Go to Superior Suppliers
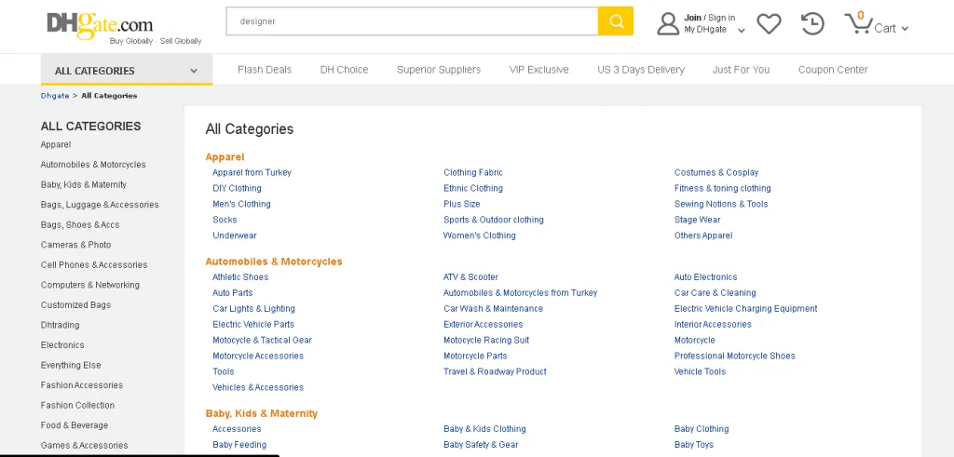Image resolution: width=954 pixels, height=457 pixels. (439, 70)
